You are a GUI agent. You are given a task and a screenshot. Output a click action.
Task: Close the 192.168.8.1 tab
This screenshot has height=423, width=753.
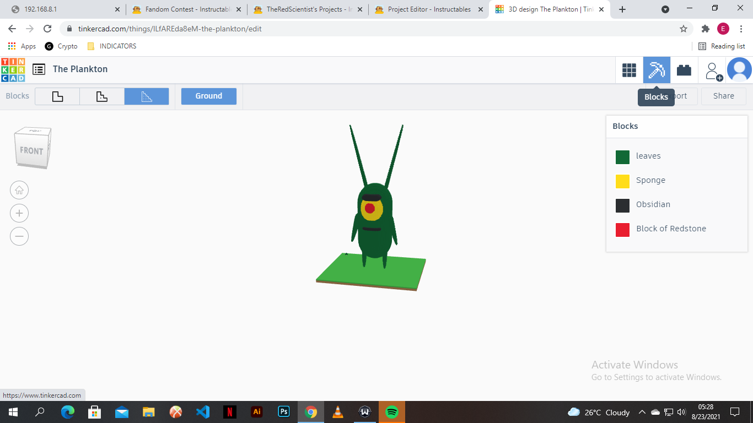click(x=117, y=9)
